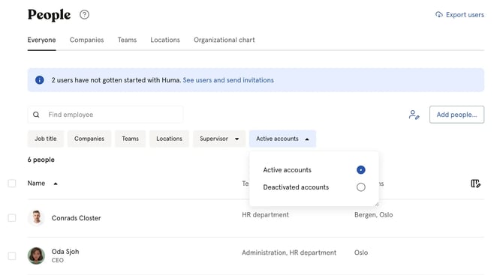Click the help question mark icon beside People
503x275 pixels.
(84, 15)
